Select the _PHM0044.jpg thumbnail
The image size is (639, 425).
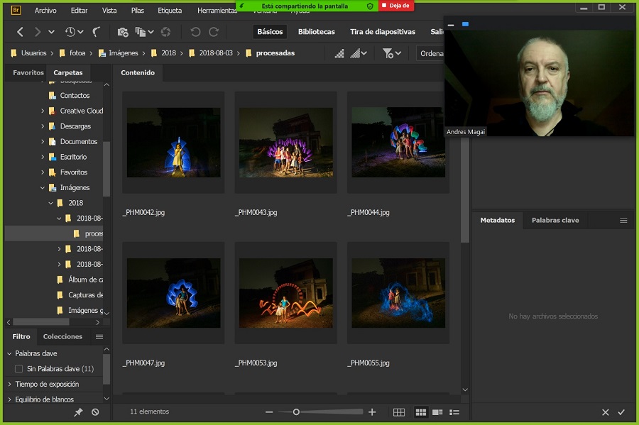[398, 143]
